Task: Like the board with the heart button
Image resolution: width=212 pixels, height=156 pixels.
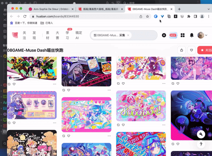Action: [192, 50]
